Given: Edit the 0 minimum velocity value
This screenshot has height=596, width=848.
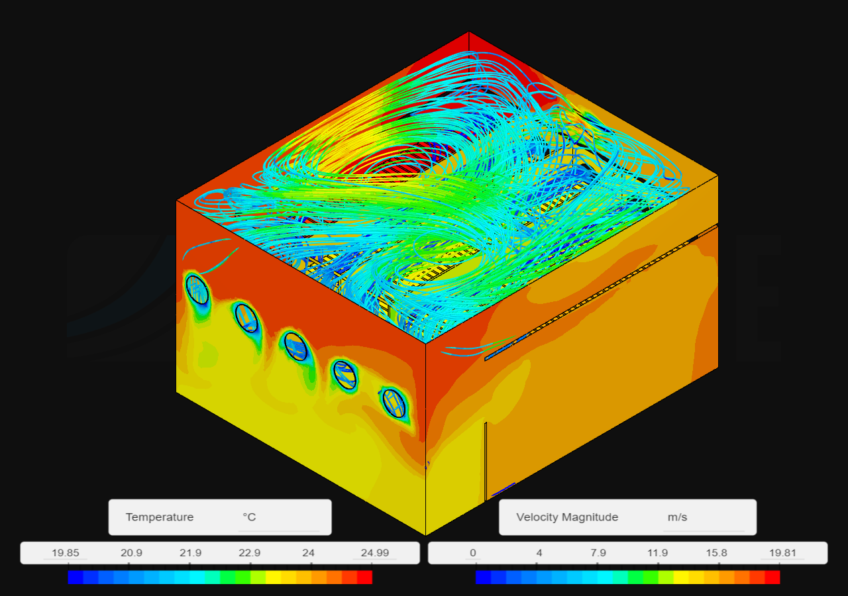Looking at the screenshot, I should [x=473, y=553].
